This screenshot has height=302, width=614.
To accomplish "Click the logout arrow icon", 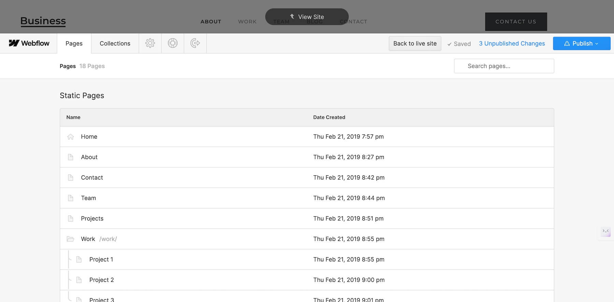I will (x=195, y=43).
